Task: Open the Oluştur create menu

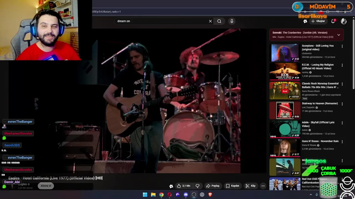Action: [318, 21]
